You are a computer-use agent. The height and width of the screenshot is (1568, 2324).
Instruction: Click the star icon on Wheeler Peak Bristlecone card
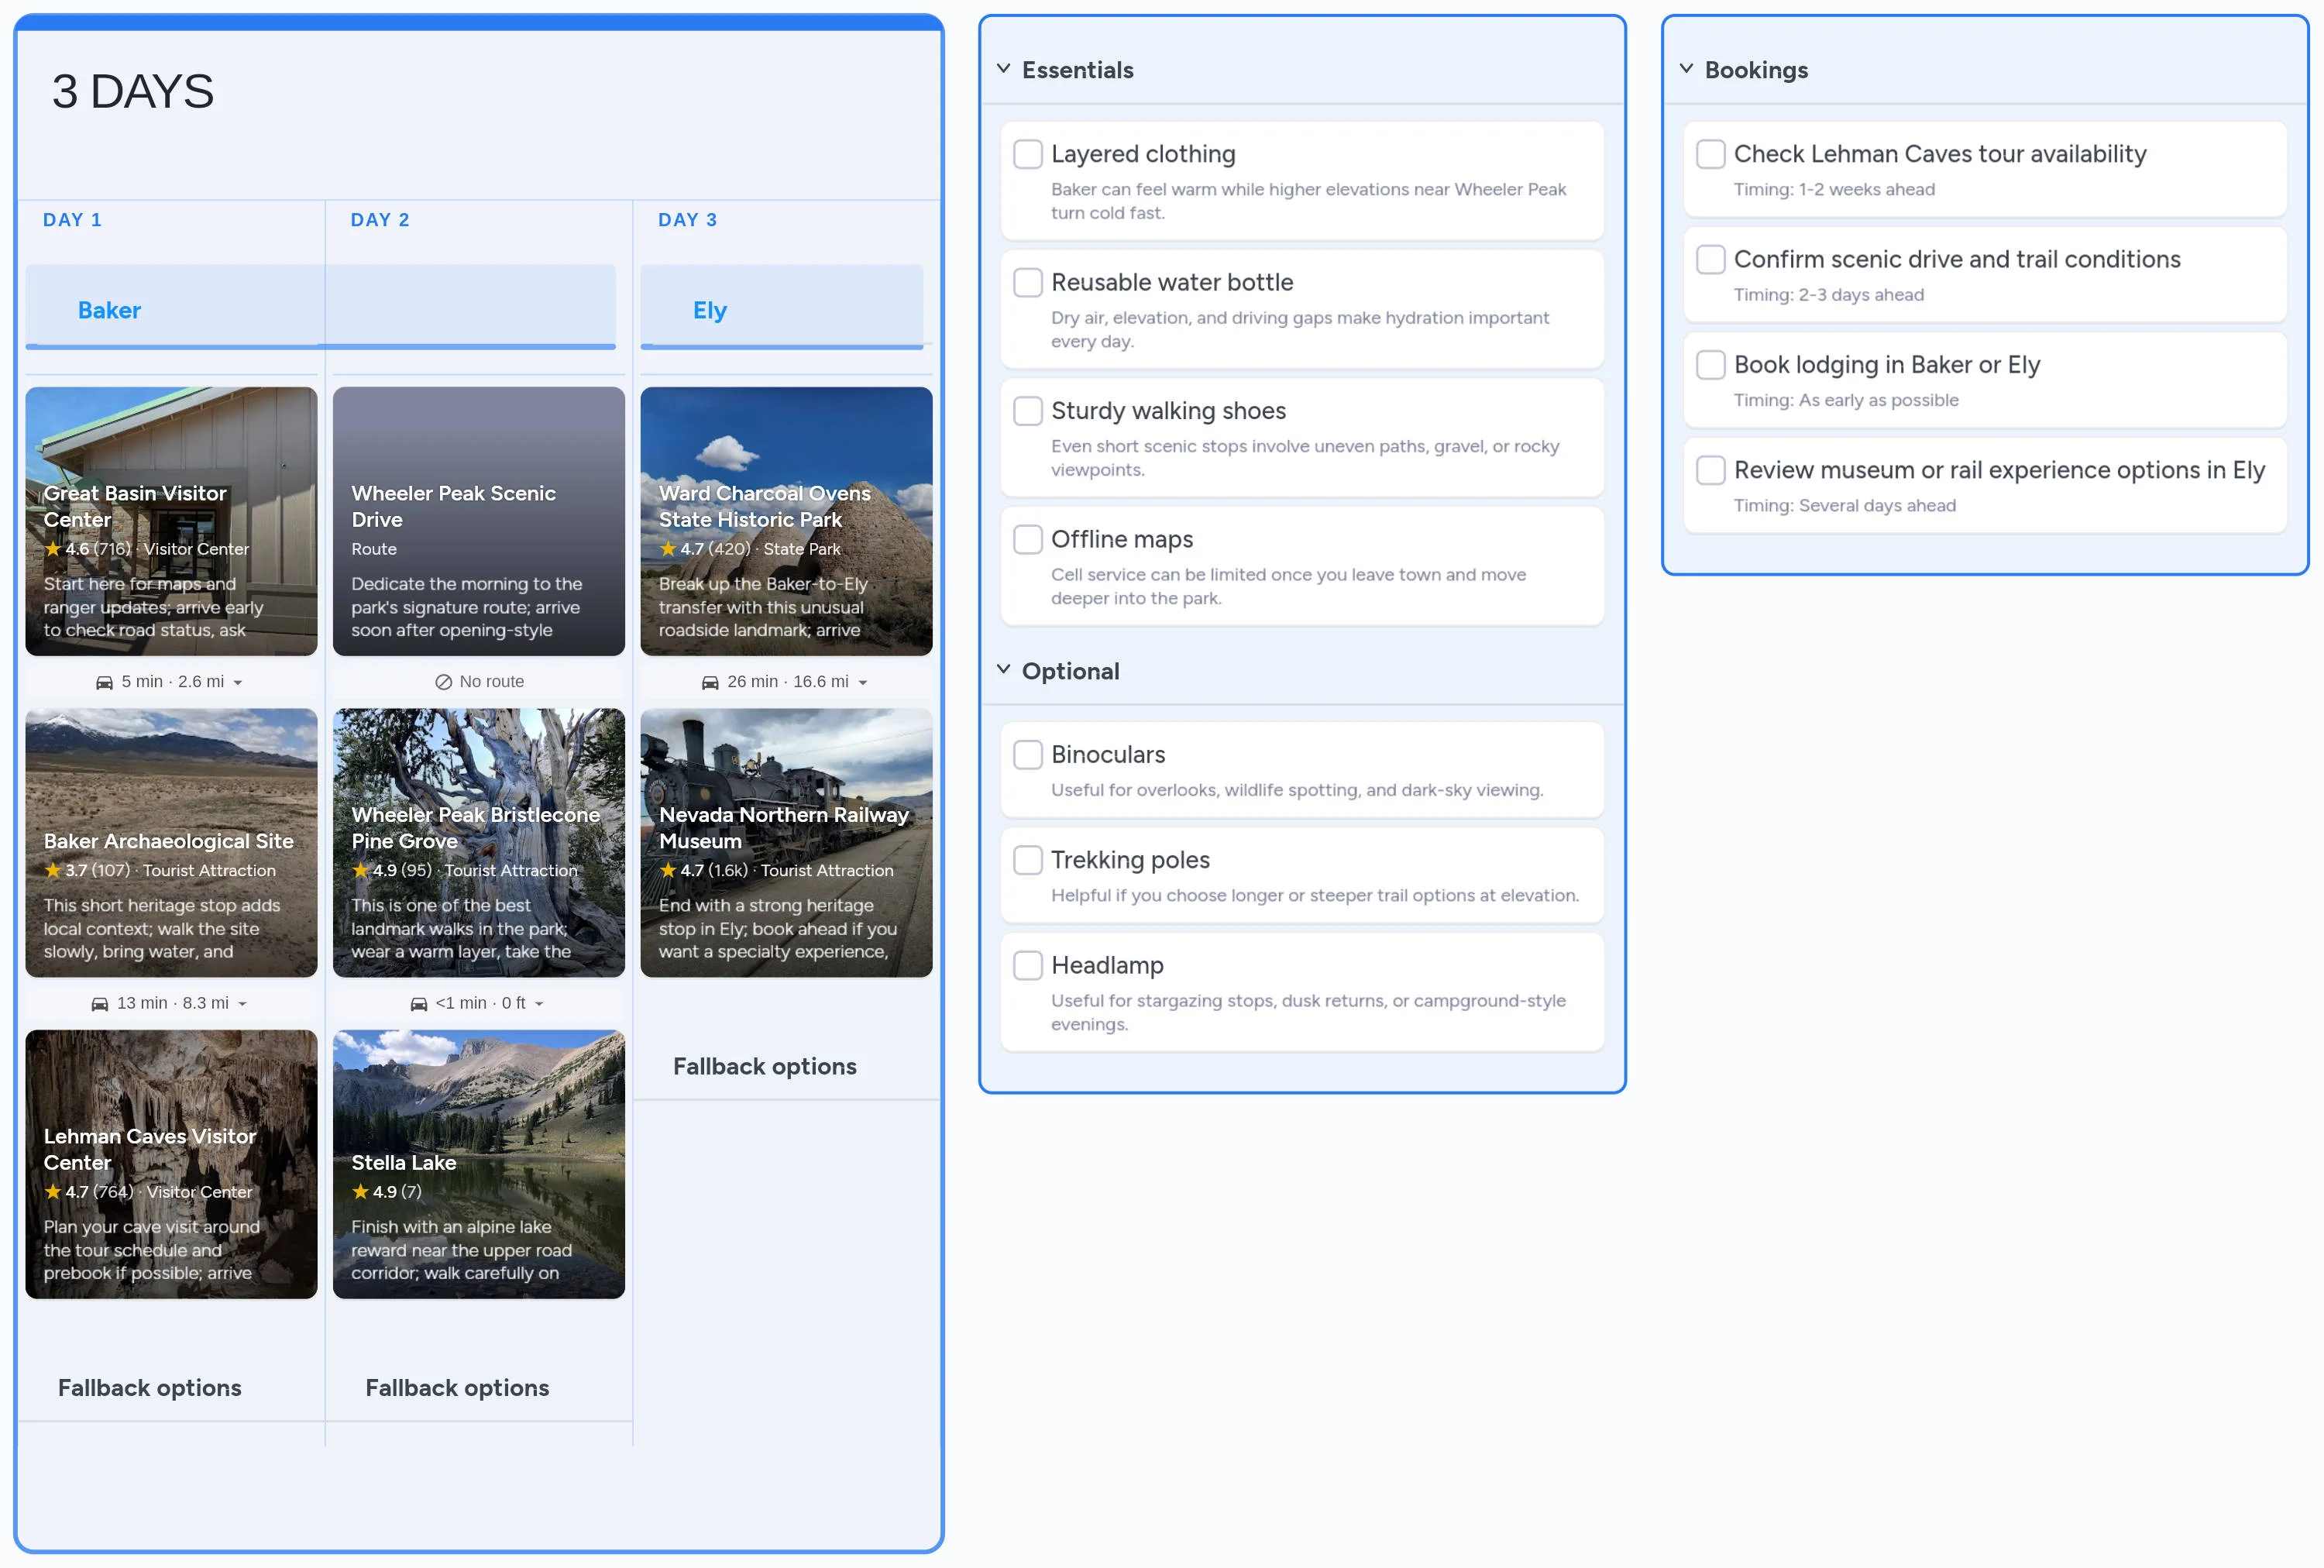click(361, 870)
